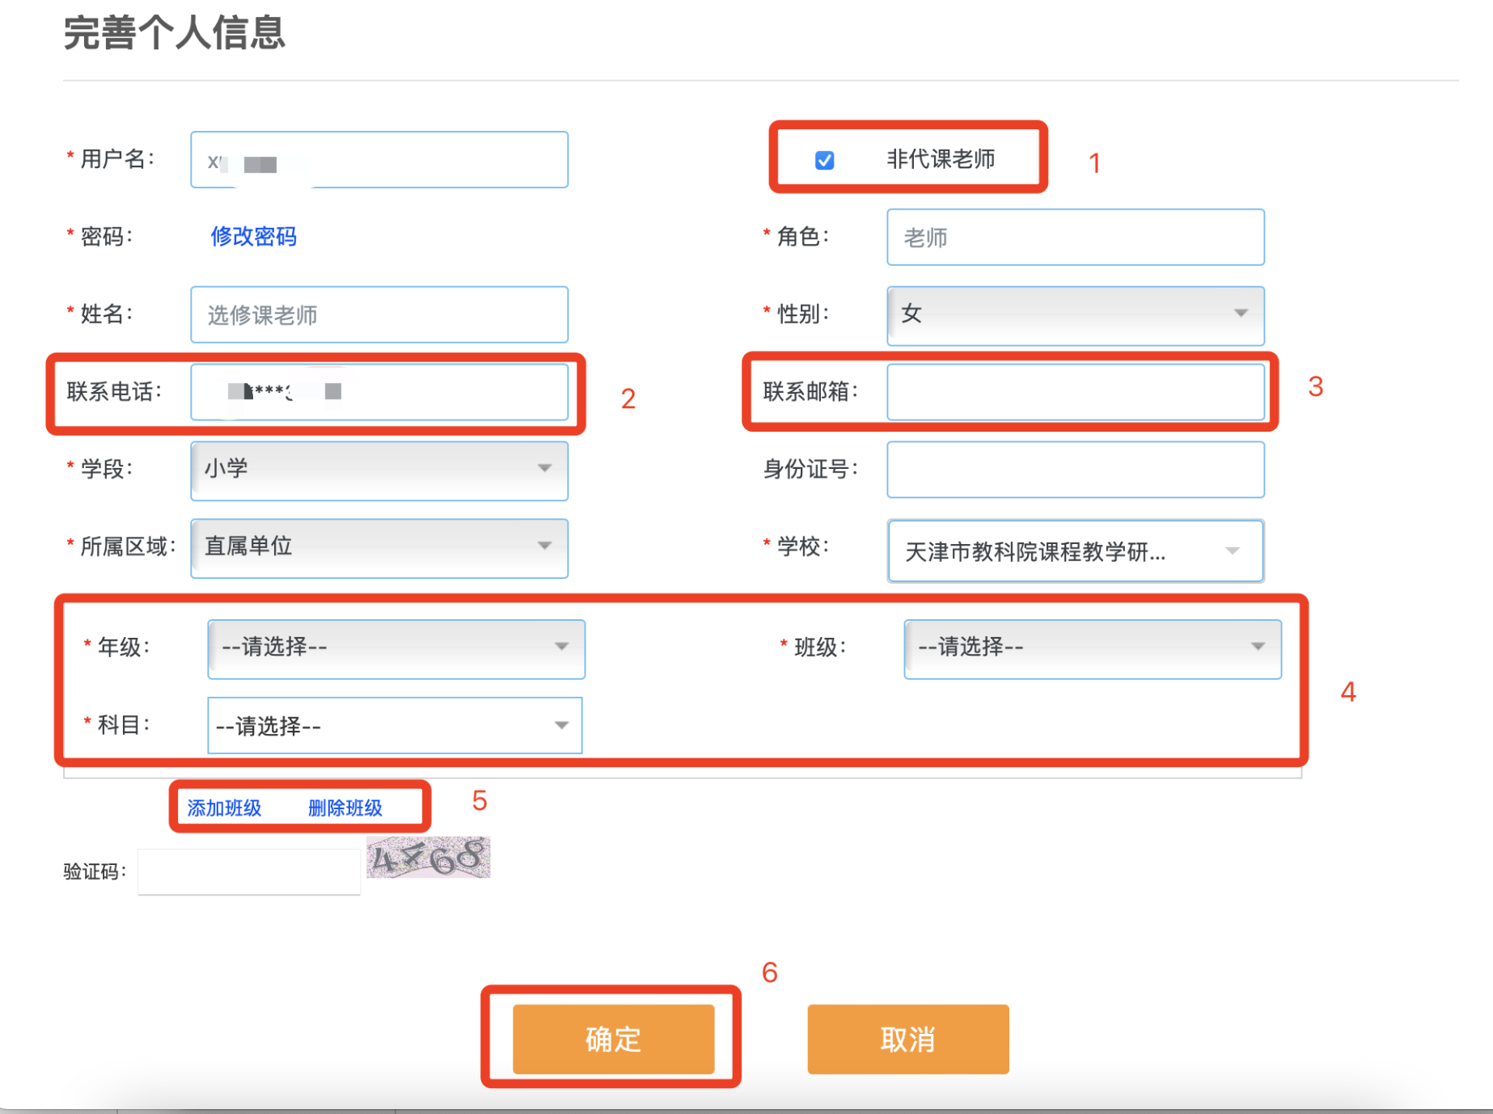Click the 完善个人信息 heading

(175, 33)
